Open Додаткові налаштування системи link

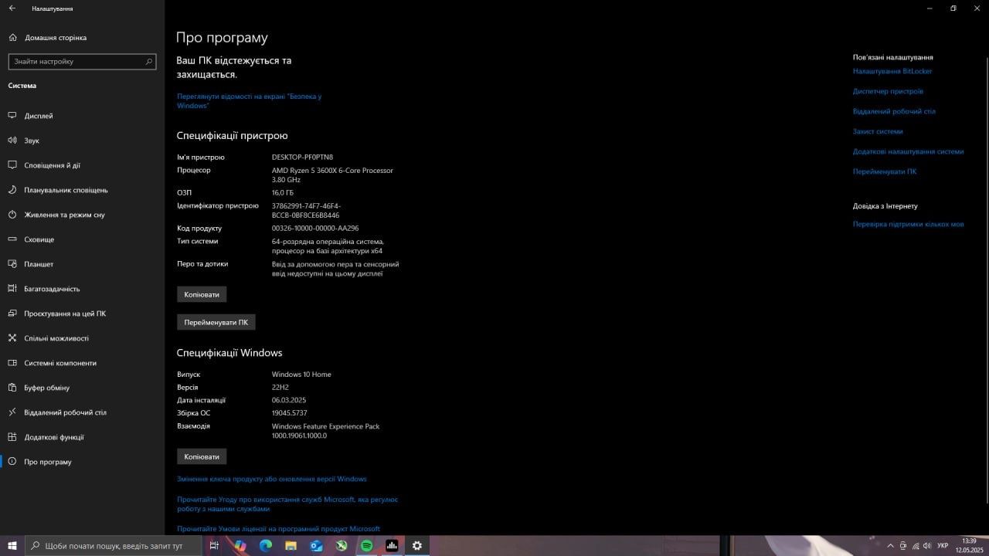coord(908,151)
